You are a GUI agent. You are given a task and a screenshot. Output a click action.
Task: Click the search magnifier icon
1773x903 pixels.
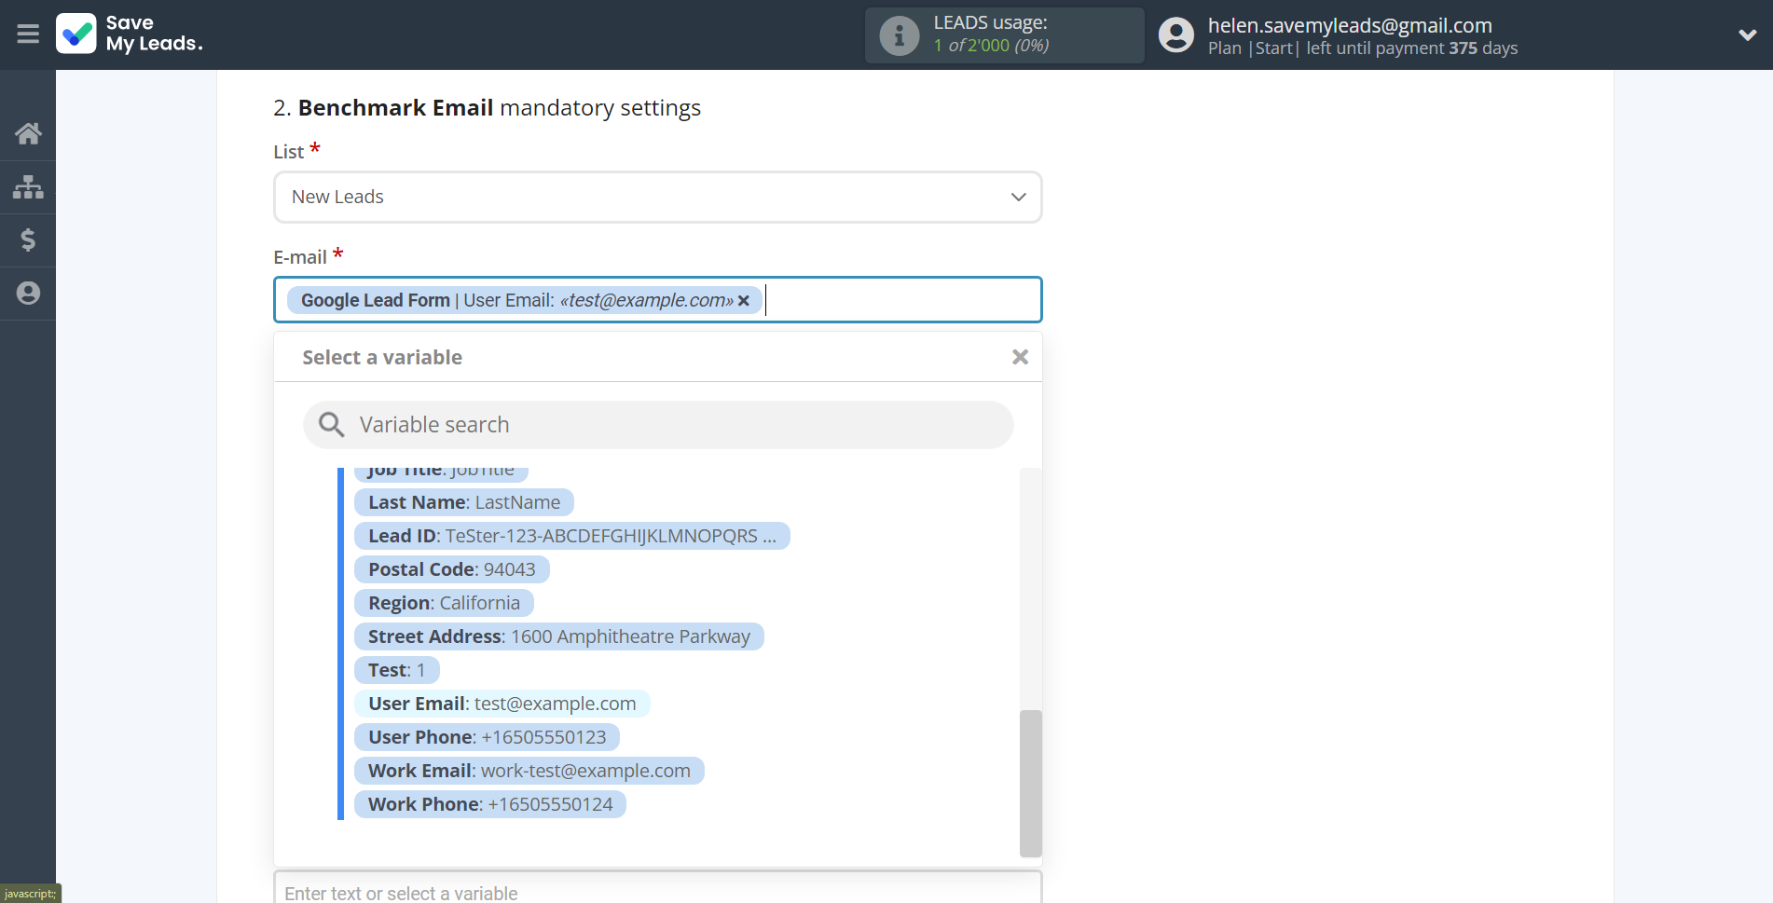[x=331, y=425]
